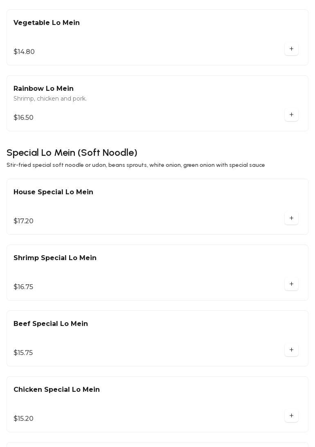The width and height of the screenshot is (315, 447).
Task: Add Chicken Special Lo Mein plus icon
Action: pyautogui.click(x=291, y=416)
